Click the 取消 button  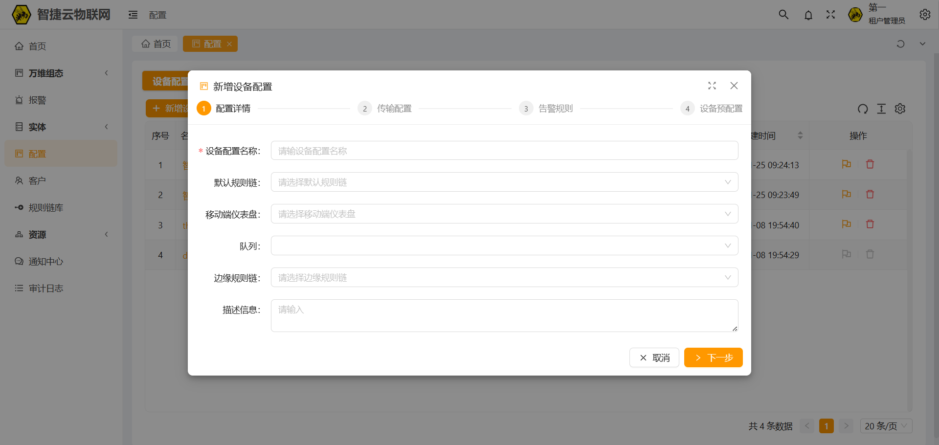(x=654, y=357)
